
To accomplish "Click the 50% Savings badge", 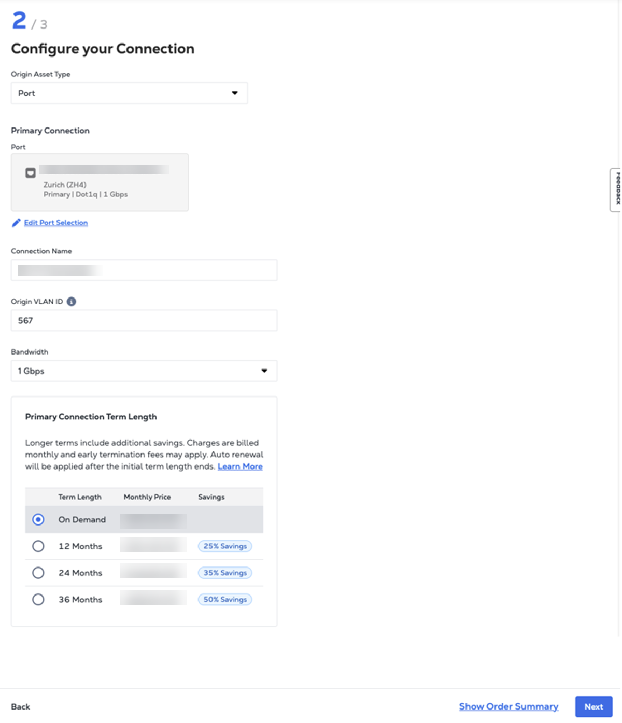I will (225, 600).
